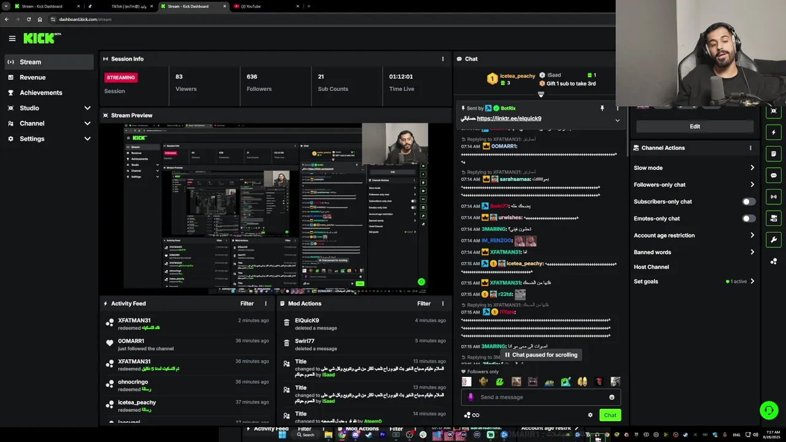Open Channel Actions three-dot menu
Image resolution: width=786 pixels, height=442 pixels.
pos(750,148)
